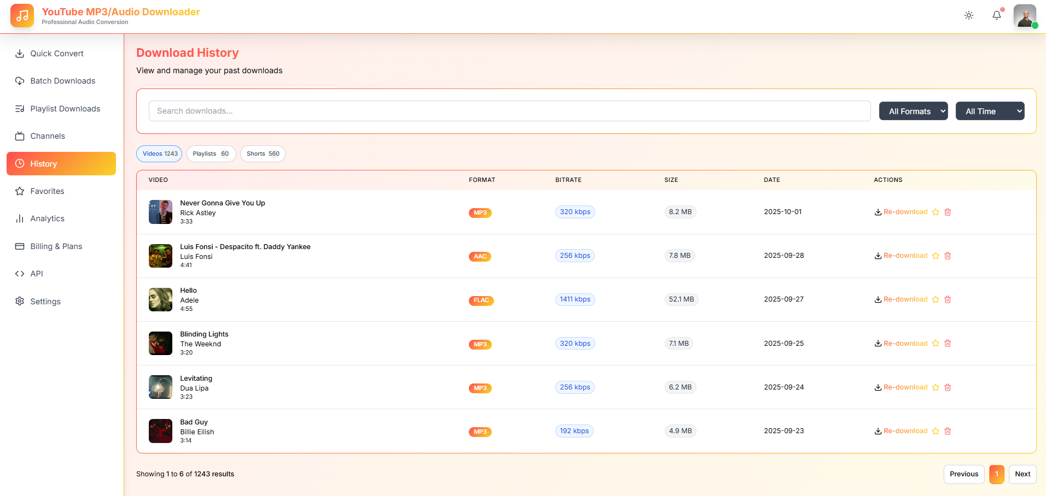Open the notifications bell
Image resolution: width=1046 pixels, height=496 pixels.
(996, 15)
